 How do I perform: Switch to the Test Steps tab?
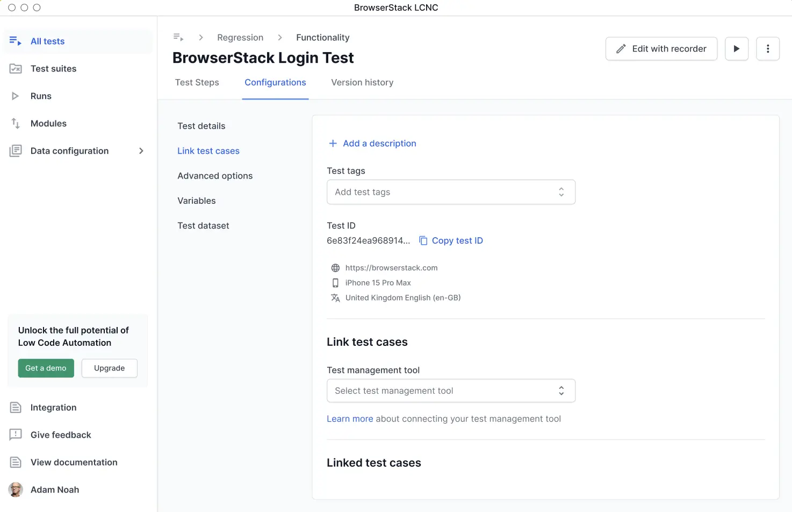coord(197,82)
